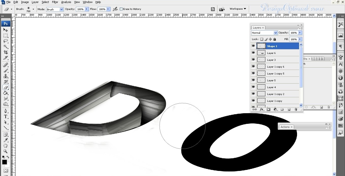Open Flow slider arrow

click(108, 9)
